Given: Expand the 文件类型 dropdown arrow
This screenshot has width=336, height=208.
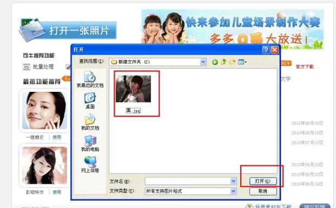Looking at the screenshot, I should click(233, 191).
